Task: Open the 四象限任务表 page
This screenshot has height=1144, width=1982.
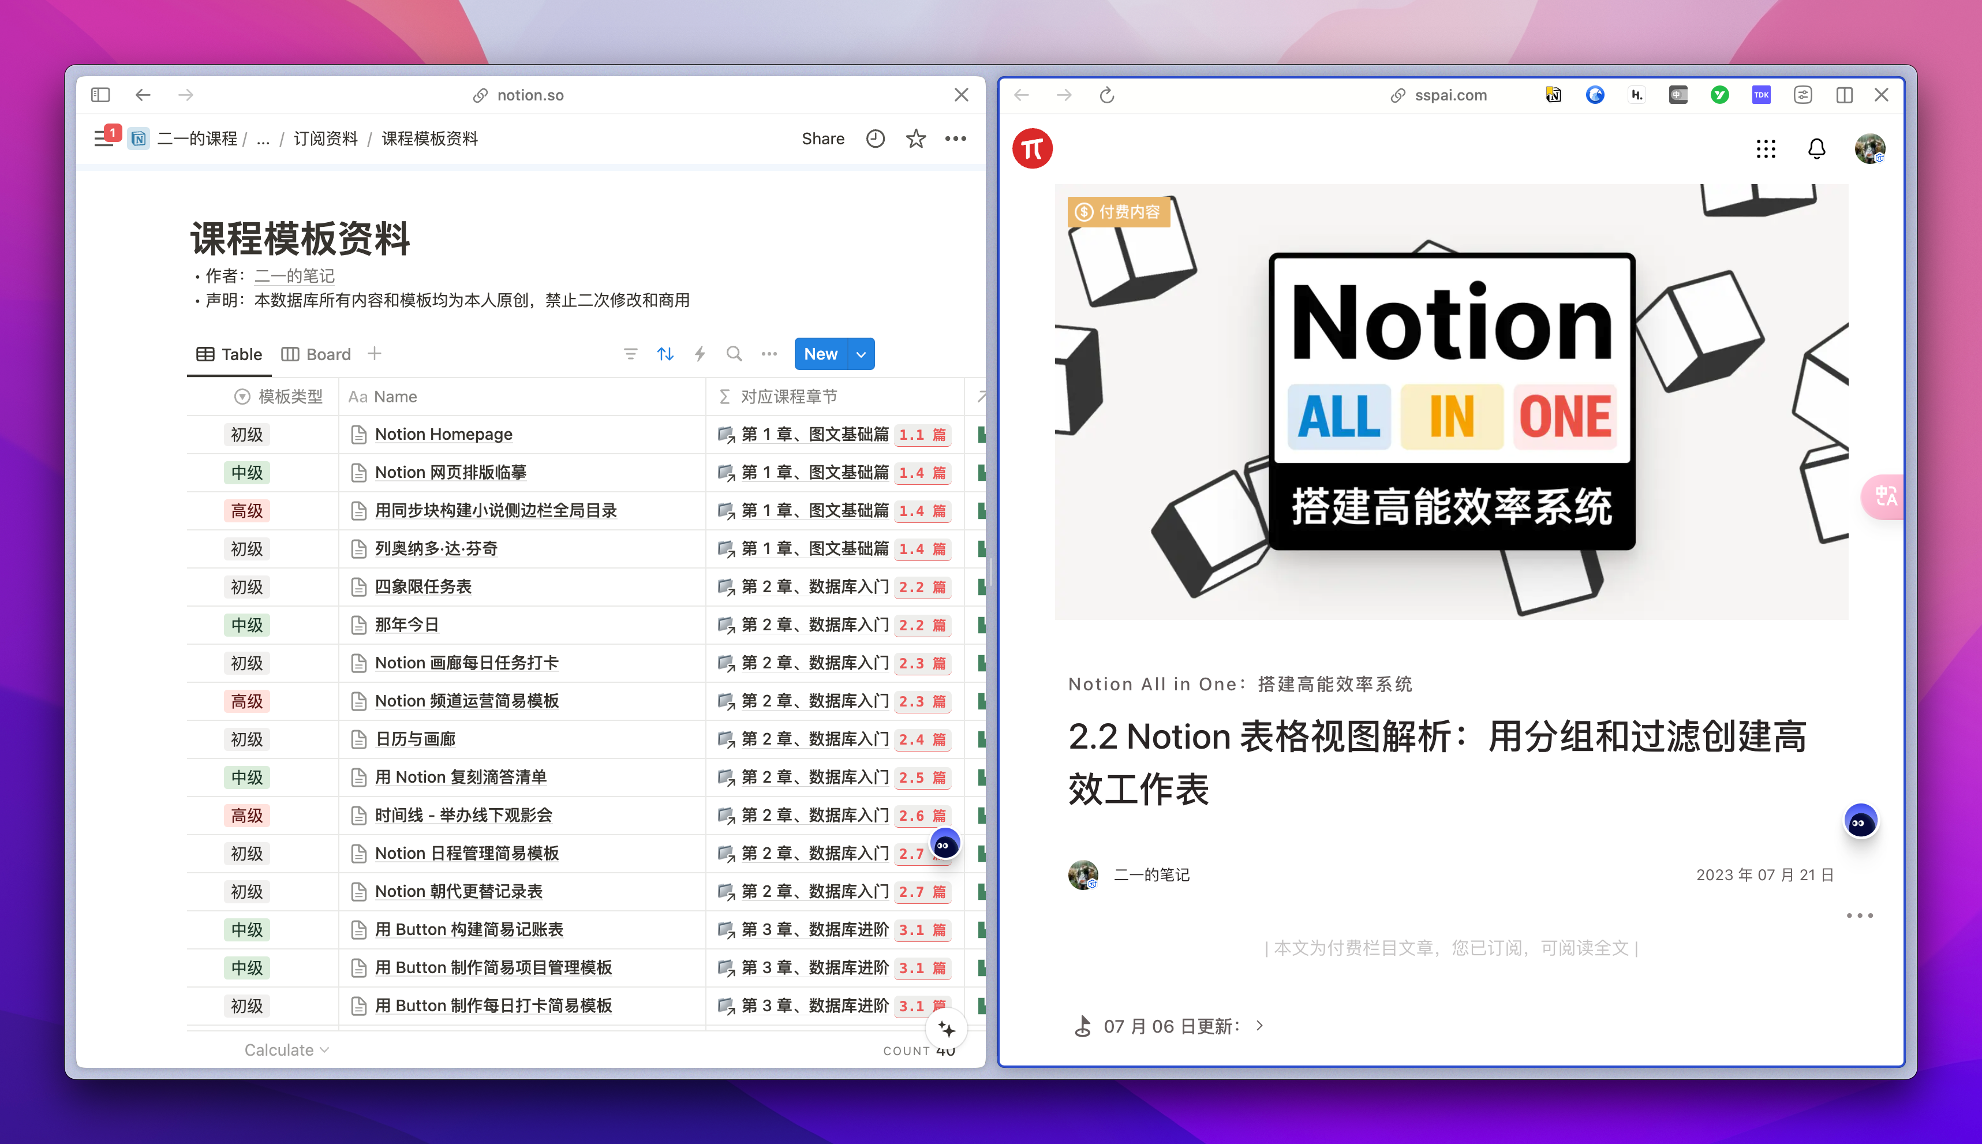Action: point(424,587)
